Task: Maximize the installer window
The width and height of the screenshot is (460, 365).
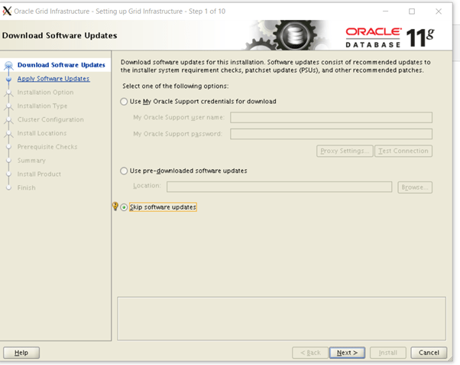Action: (x=412, y=11)
